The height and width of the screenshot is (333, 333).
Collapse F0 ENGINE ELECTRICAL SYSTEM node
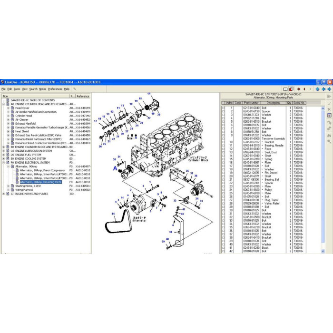pos(3,163)
